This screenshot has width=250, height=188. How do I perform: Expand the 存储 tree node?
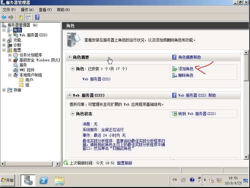(4, 90)
